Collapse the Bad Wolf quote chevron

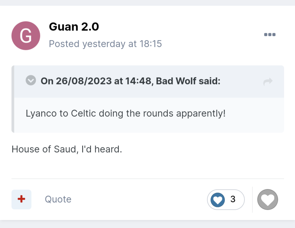(x=31, y=81)
